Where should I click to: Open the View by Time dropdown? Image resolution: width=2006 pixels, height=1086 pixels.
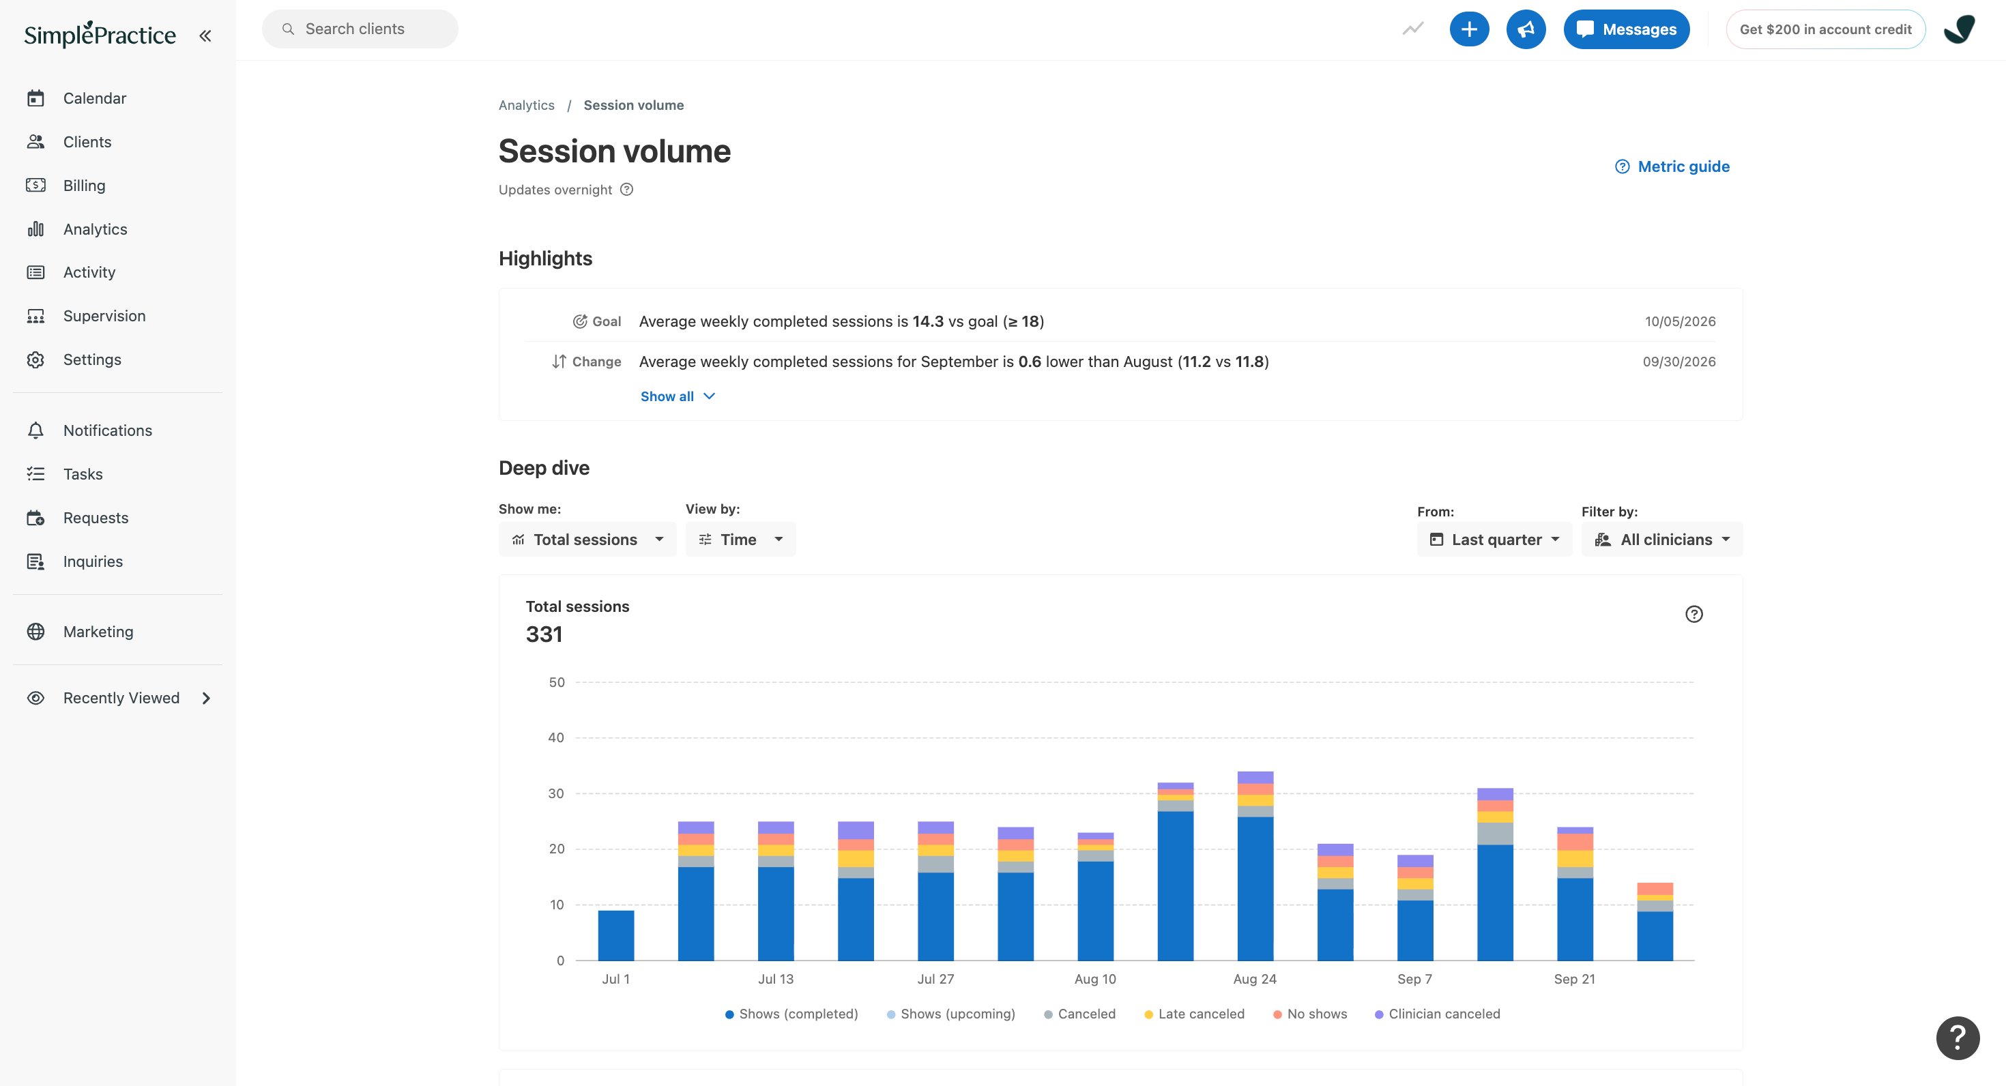(740, 540)
